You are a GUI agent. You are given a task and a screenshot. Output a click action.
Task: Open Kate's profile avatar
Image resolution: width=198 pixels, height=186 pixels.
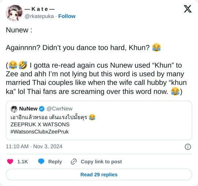click(x=14, y=13)
